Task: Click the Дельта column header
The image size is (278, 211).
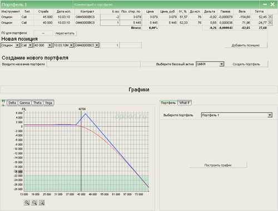Action: [x=210, y=12]
